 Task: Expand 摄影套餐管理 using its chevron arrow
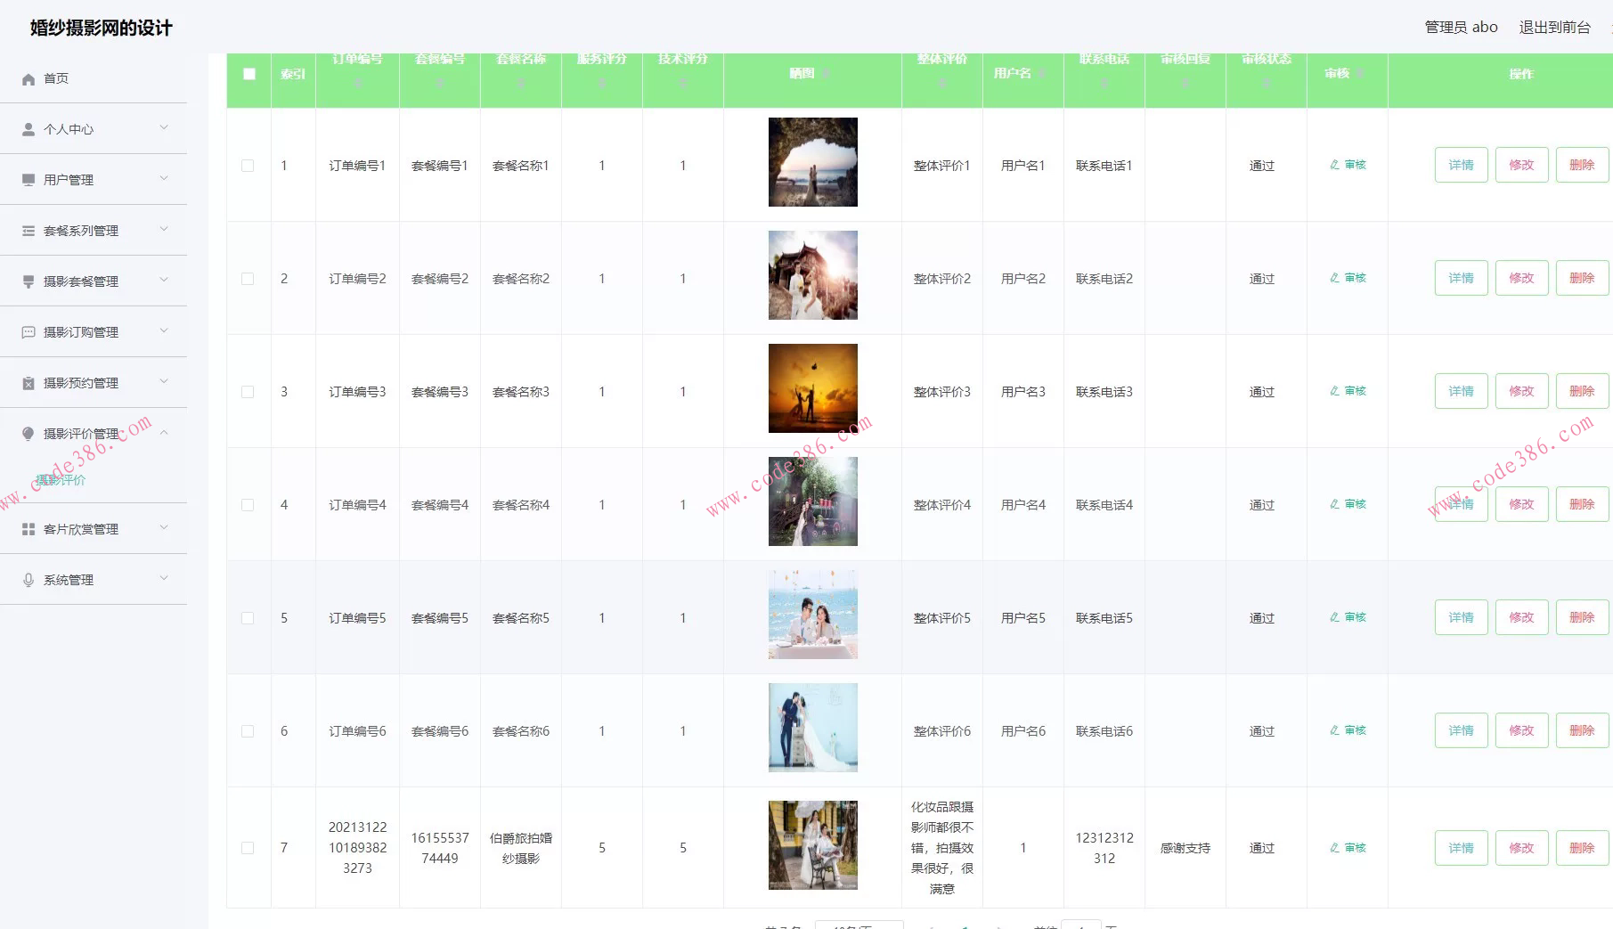(164, 281)
